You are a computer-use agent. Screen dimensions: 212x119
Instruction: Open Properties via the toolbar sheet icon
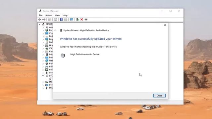click(x=55, y=20)
